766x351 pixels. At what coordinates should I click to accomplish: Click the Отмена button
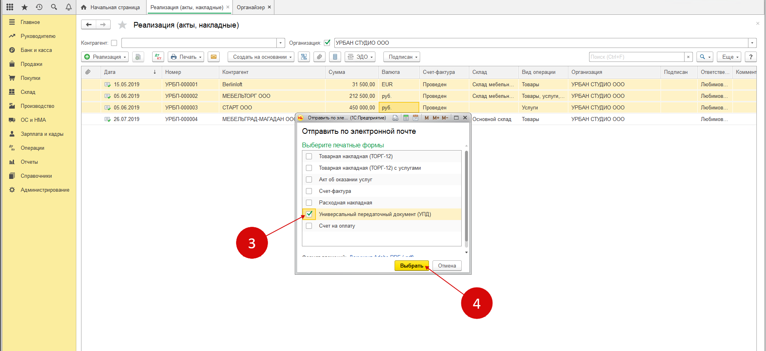[447, 266]
